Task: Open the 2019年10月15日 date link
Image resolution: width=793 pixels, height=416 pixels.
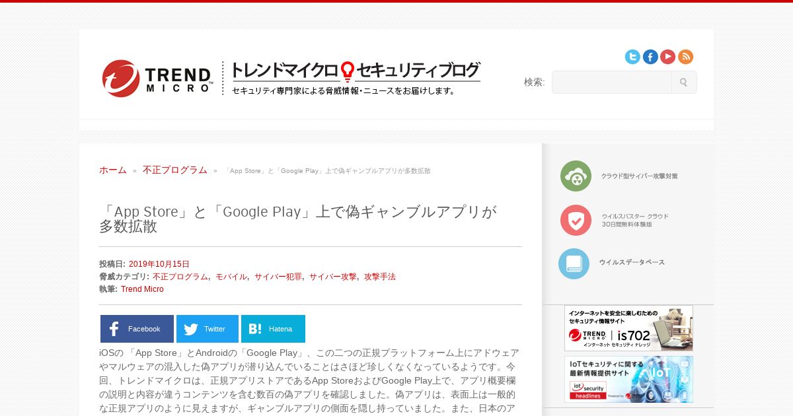Action: pos(159,264)
